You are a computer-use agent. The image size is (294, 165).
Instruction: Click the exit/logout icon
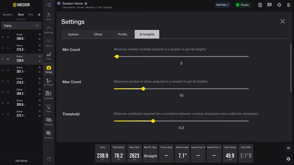click(289, 5)
